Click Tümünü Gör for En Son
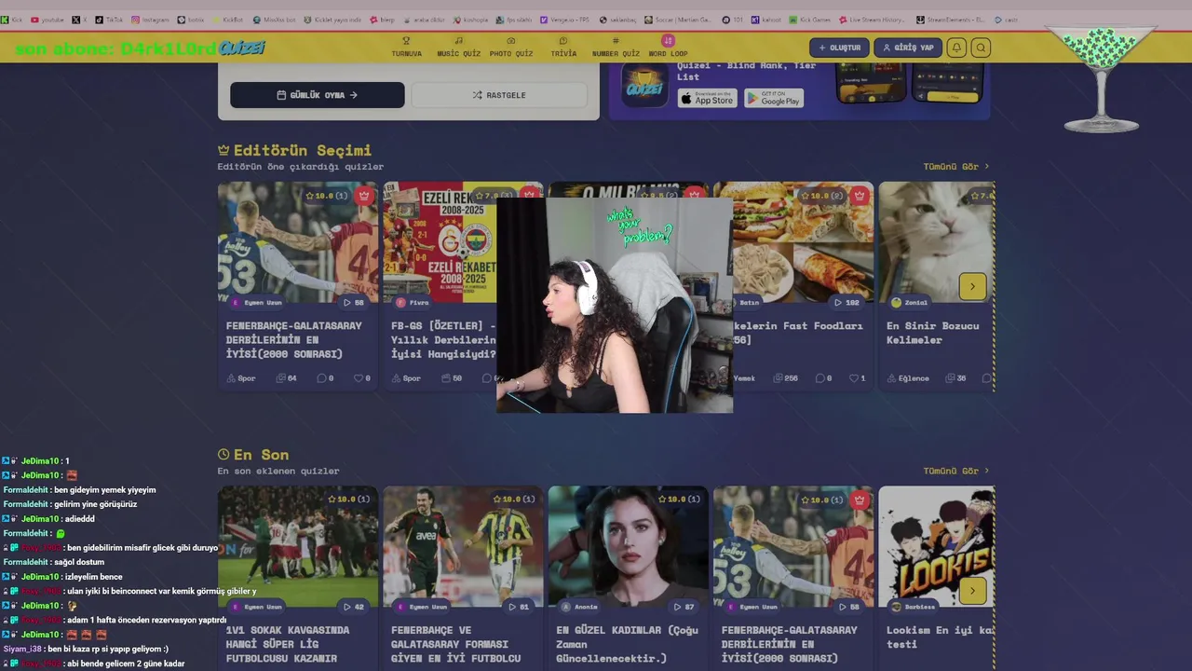Viewport: 1192px width, 671px height. (956, 471)
